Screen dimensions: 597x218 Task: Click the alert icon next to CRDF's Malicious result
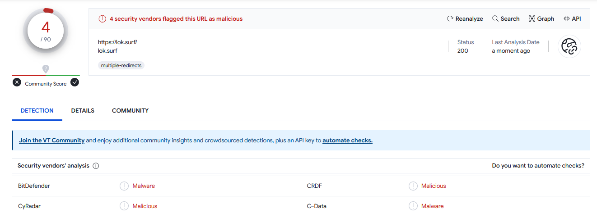pos(413,186)
